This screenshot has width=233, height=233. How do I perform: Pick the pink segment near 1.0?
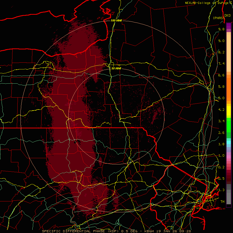point(229,157)
